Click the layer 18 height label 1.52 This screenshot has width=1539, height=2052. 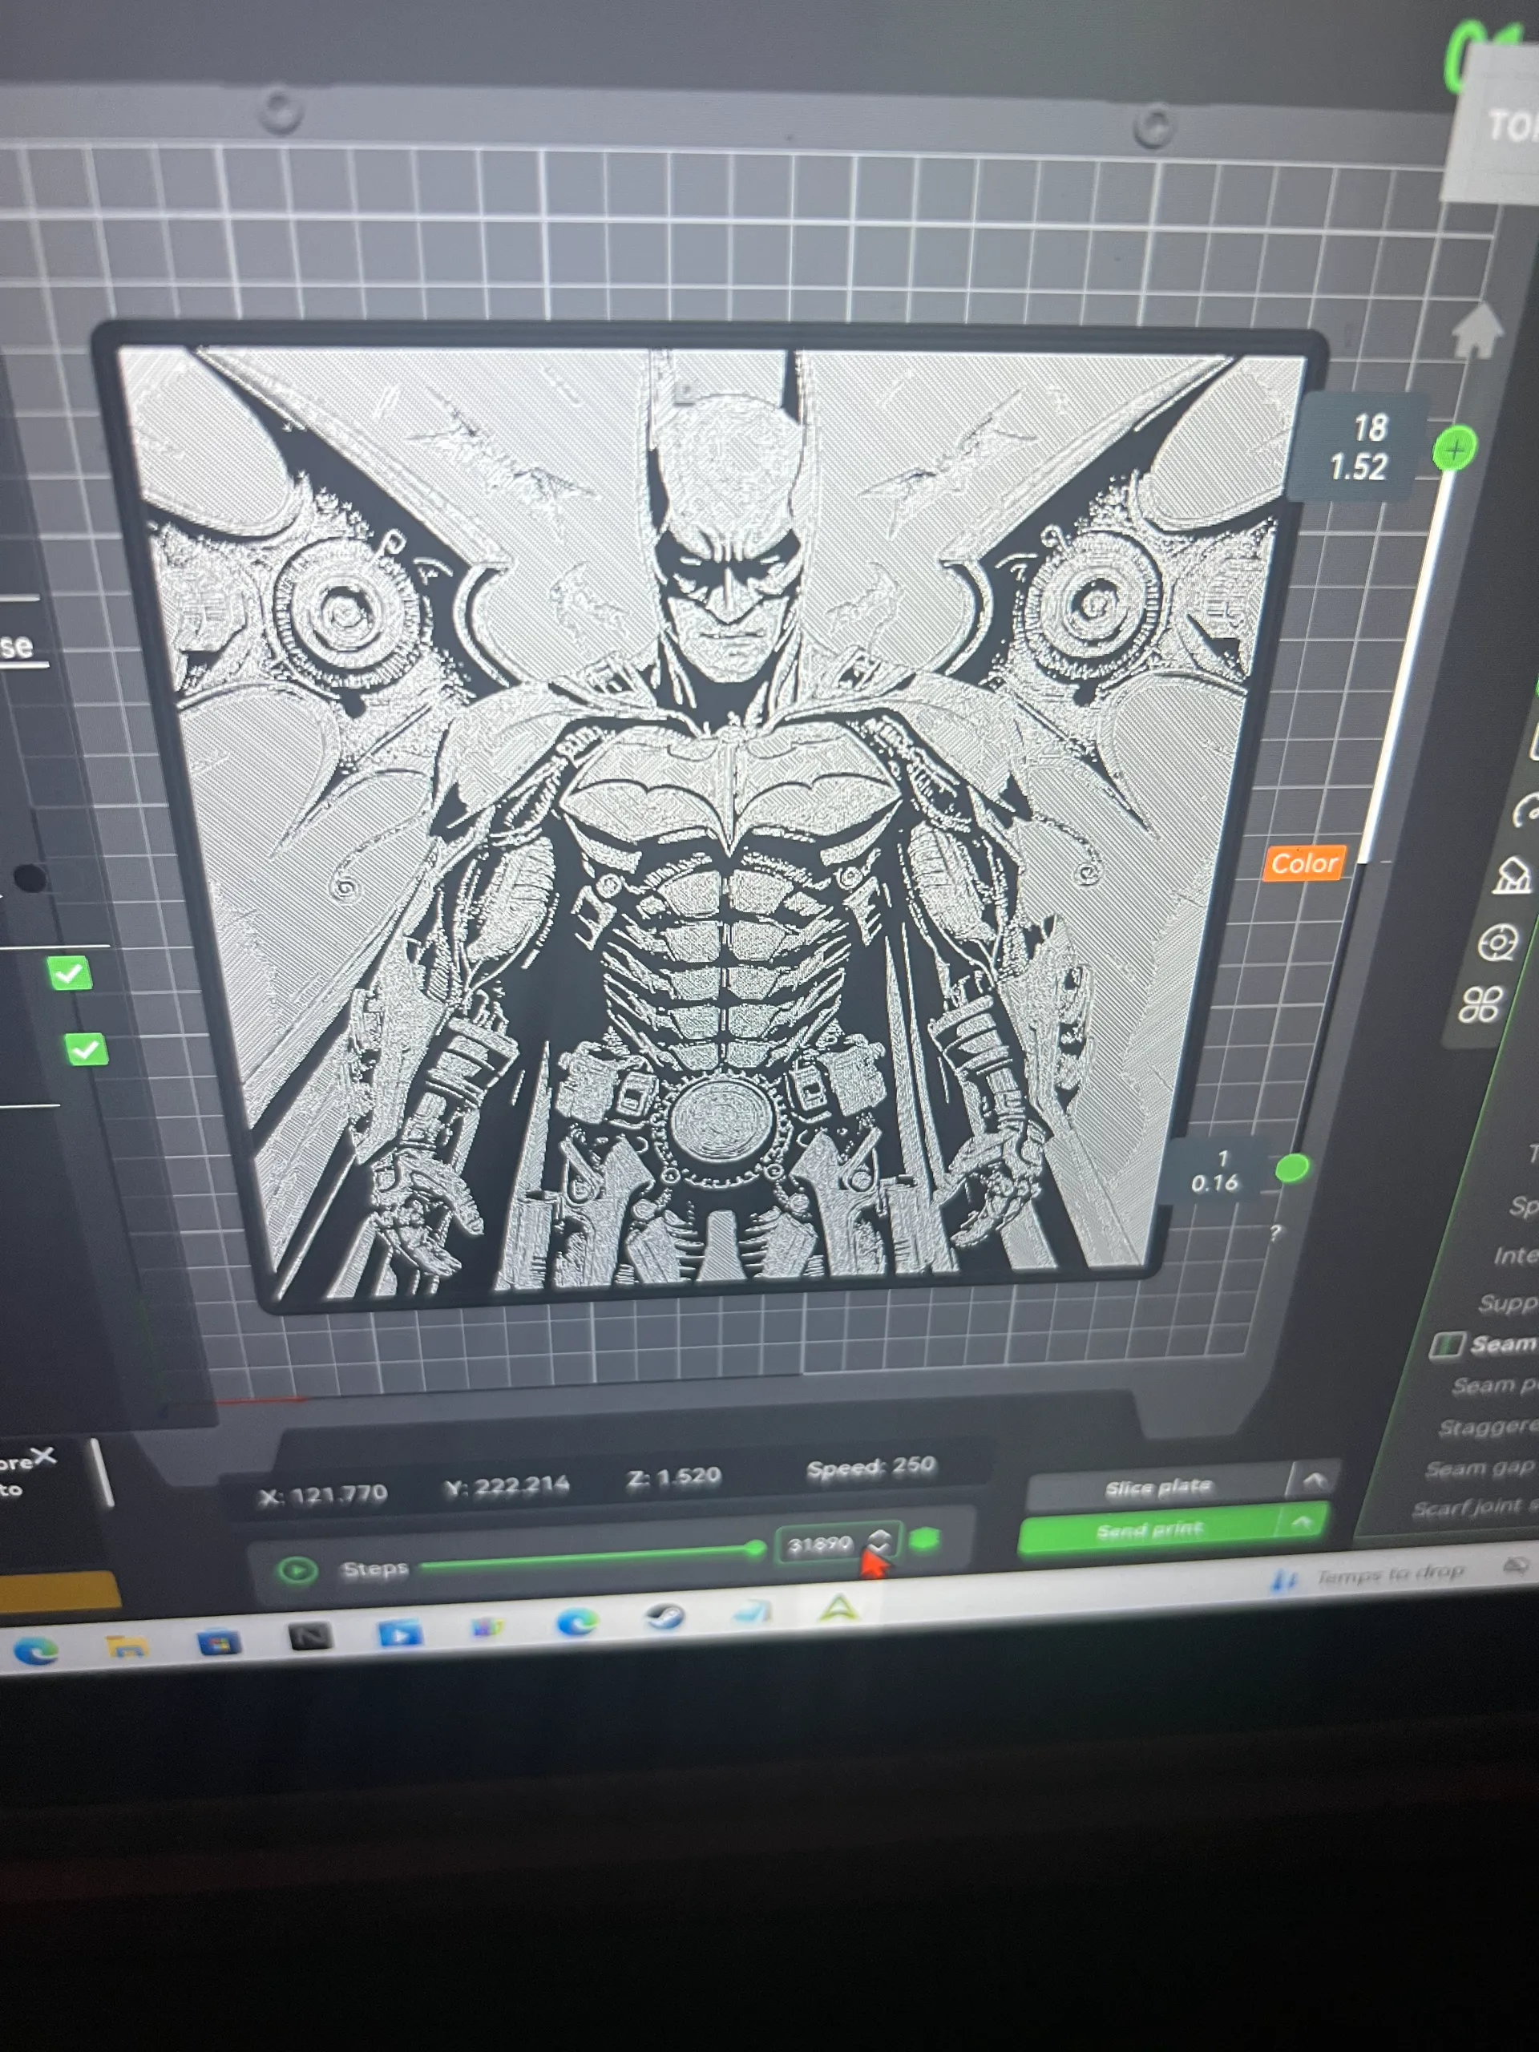[1358, 467]
